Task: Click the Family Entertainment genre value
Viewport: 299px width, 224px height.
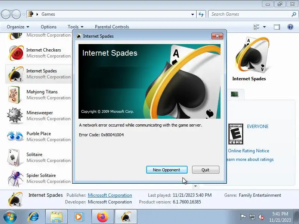Action: 260,195
